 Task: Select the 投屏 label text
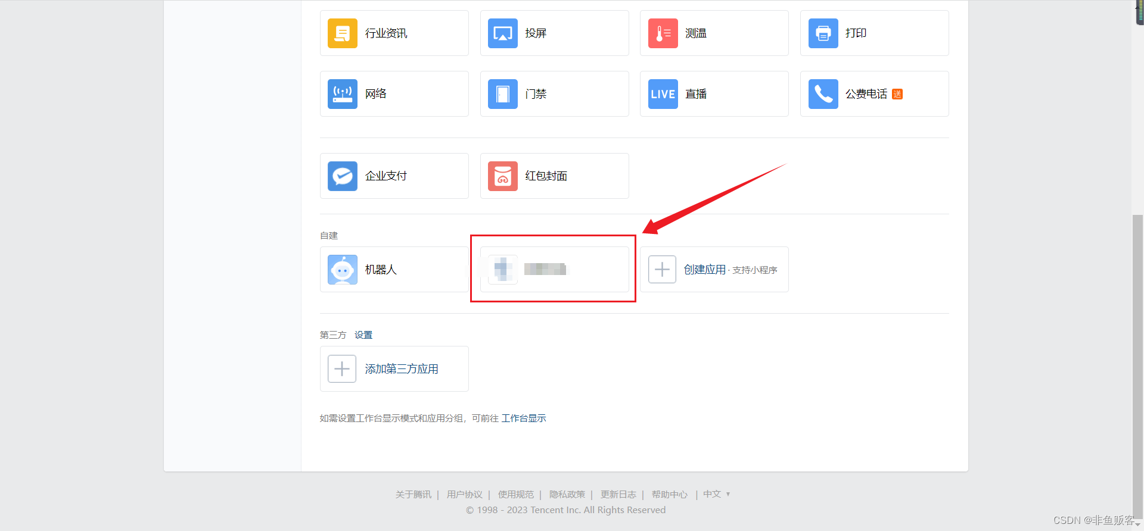(x=536, y=33)
